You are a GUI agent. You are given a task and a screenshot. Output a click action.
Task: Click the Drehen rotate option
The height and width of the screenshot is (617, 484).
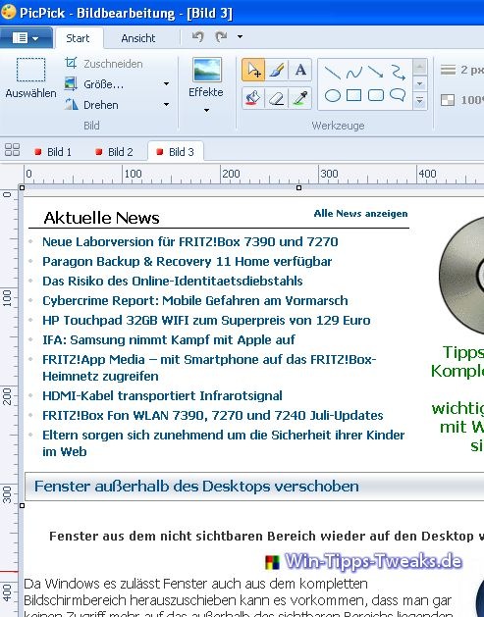tap(91, 105)
